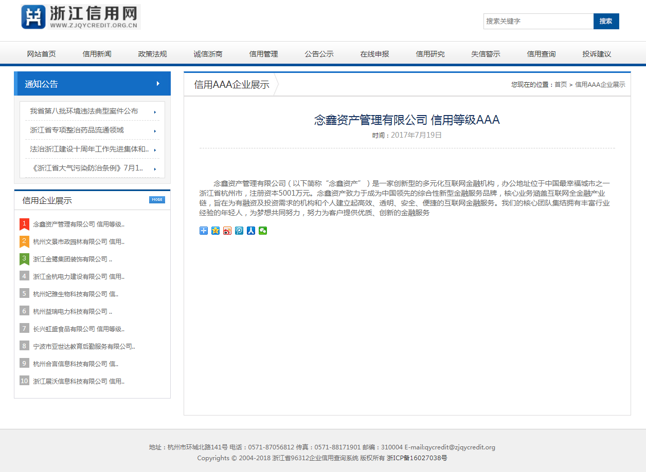Focus the 搜索关键字 search input field

[x=539, y=21]
